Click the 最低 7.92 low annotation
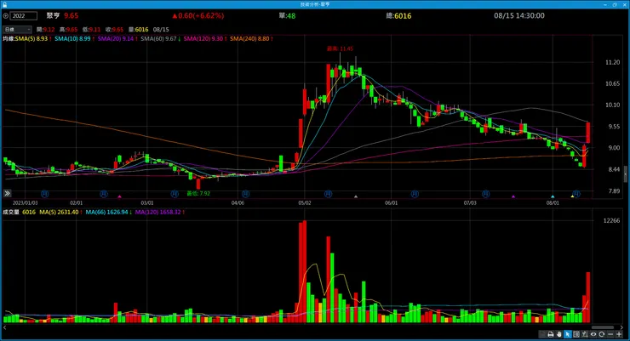Image resolution: width=630 pixels, height=341 pixels. pos(198,193)
